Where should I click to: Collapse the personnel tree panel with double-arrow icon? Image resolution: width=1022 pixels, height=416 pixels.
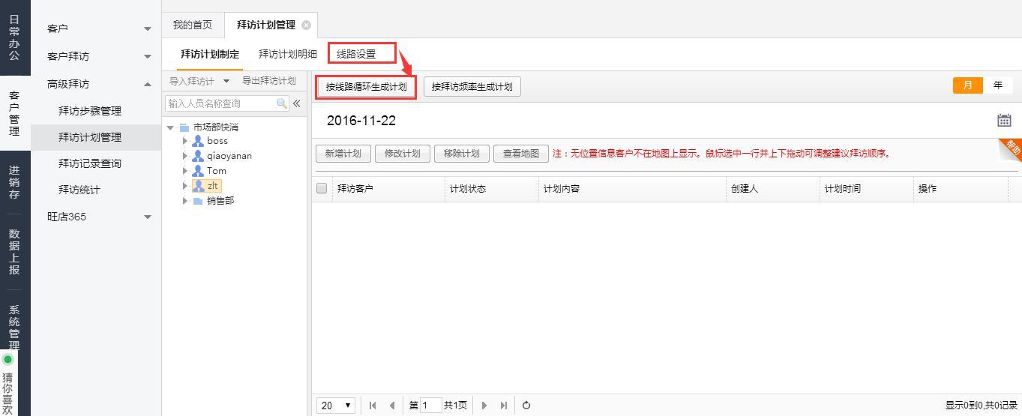click(x=297, y=103)
